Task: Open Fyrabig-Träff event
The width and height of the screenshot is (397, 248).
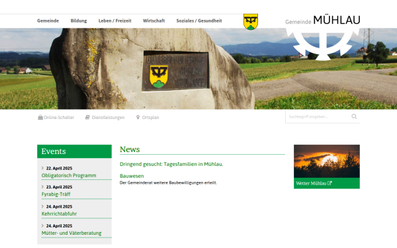Action: [x=56, y=194]
